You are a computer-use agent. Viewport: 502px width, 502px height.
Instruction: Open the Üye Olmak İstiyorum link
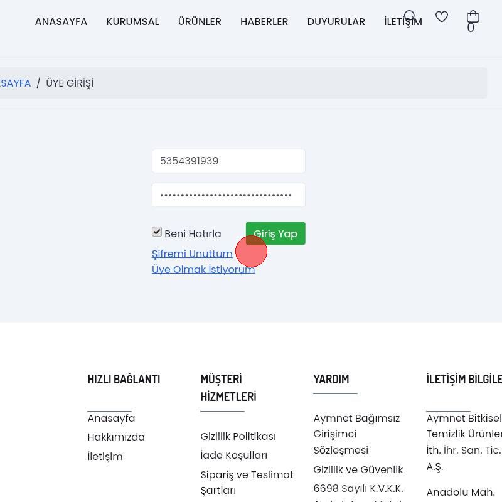pos(203,270)
